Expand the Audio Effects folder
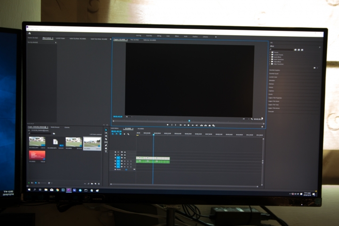The height and width of the screenshot is (226, 339). click(x=270, y=57)
